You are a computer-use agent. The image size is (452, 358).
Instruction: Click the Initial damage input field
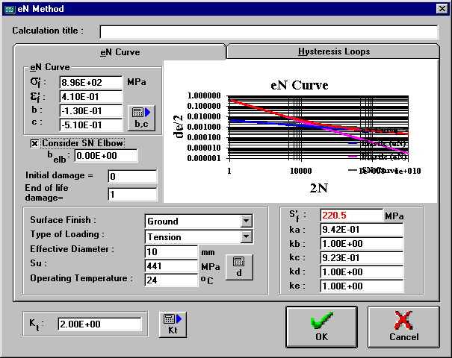(132, 177)
